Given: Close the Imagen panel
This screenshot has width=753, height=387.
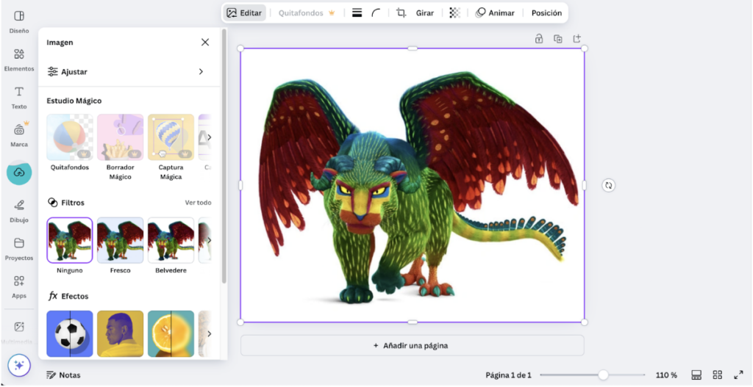Looking at the screenshot, I should point(205,42).
